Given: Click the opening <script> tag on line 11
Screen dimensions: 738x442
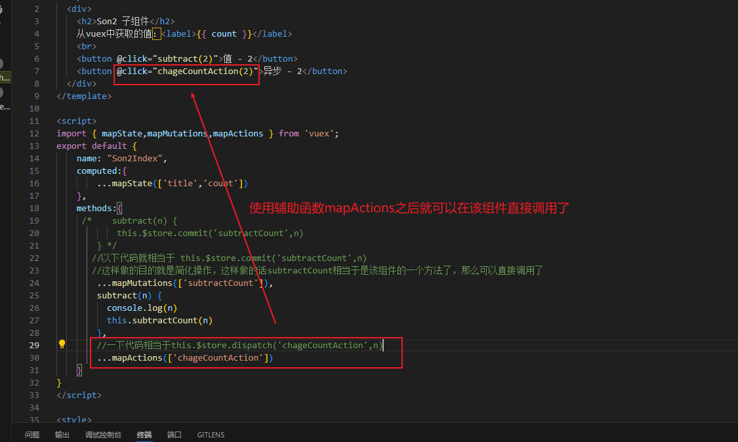Looking at the screenshot, I should pyautogui.click(x=77, y=121).
